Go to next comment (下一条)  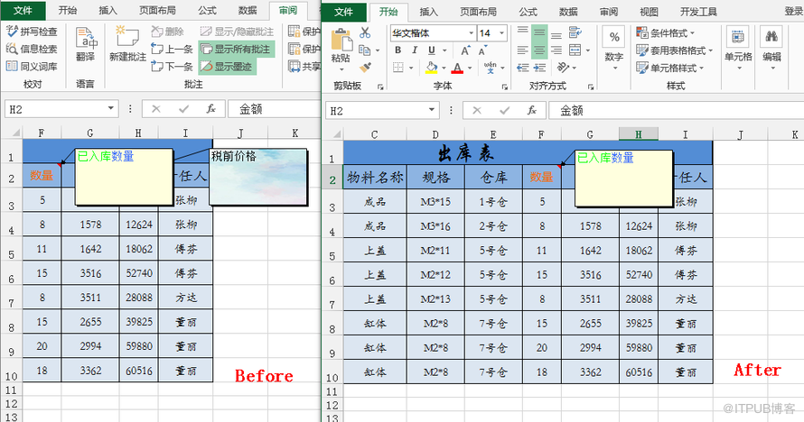click(x=172, y=66)
